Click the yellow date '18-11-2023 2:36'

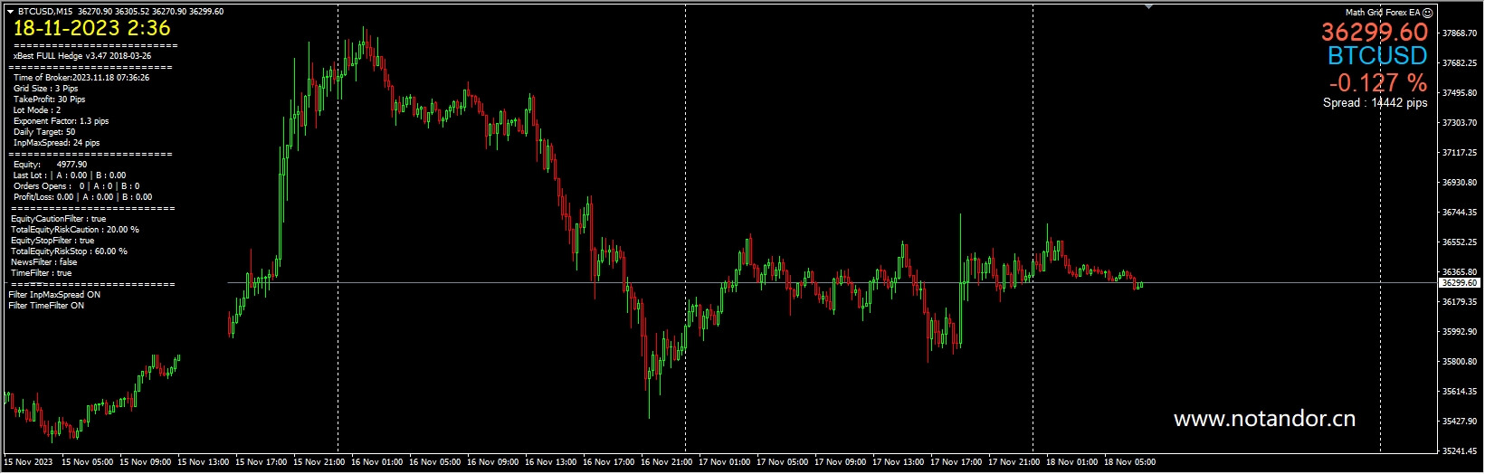pos(91,29)
